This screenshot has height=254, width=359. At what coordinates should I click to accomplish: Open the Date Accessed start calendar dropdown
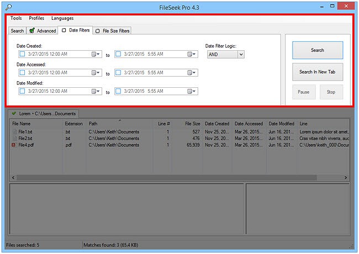(x=96, y=73)
